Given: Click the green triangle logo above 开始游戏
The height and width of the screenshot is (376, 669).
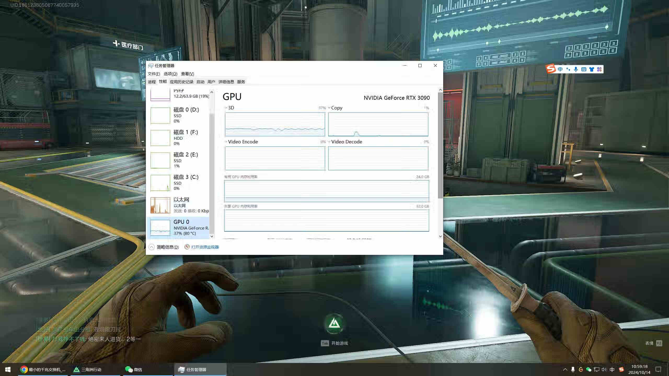Looking at the screenshot, I should (x=334, y=324).
